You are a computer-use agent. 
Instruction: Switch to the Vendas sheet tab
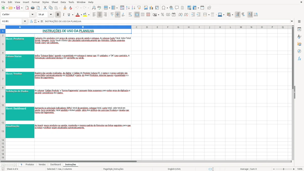click(42, 165)
